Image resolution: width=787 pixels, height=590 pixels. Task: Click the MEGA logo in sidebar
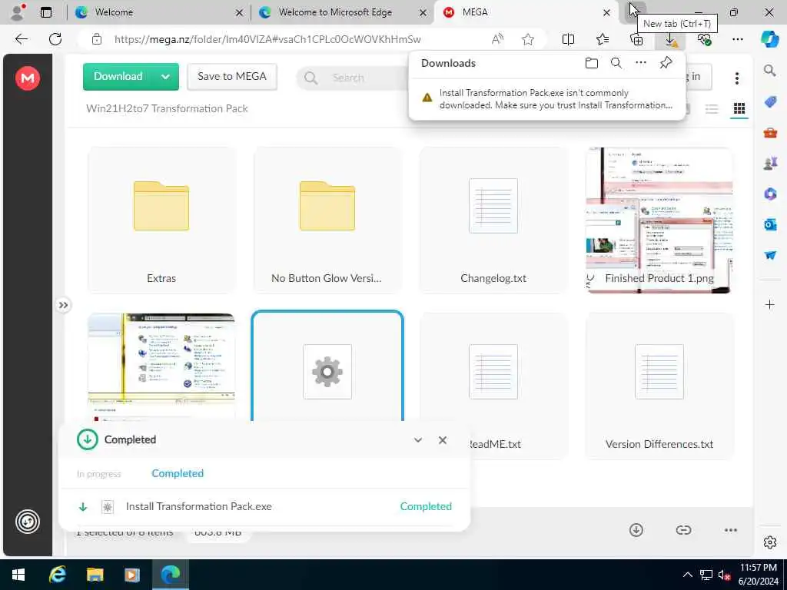click(x=28, y=78)
